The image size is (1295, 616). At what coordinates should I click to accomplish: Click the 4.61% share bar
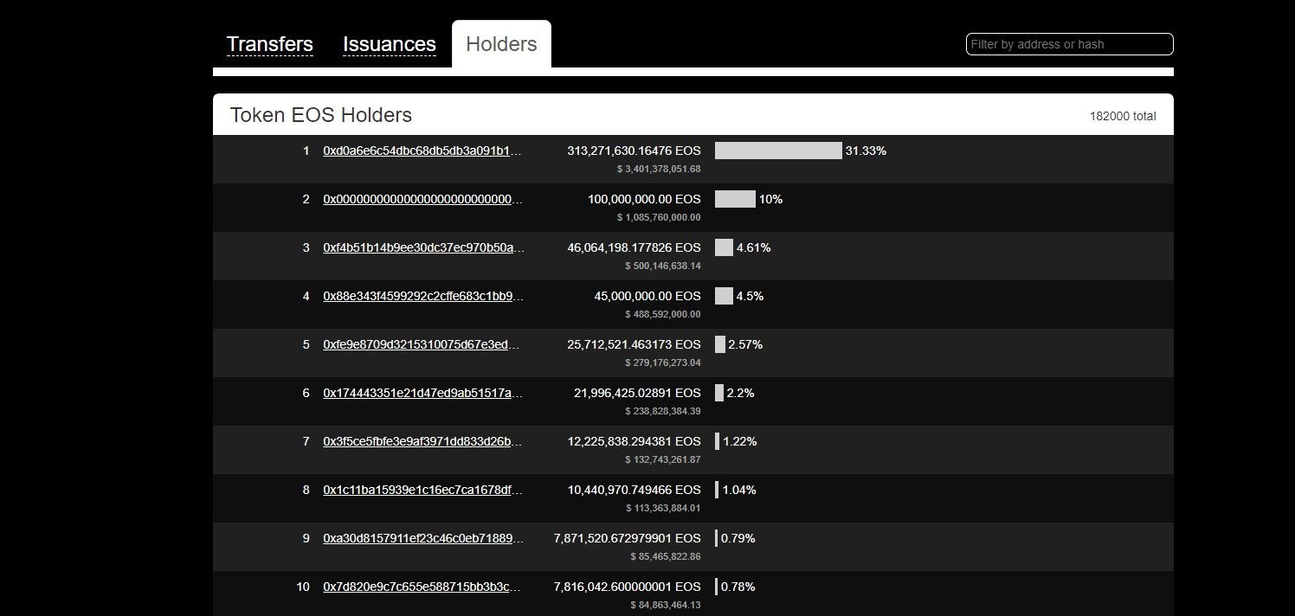(724, 247)
